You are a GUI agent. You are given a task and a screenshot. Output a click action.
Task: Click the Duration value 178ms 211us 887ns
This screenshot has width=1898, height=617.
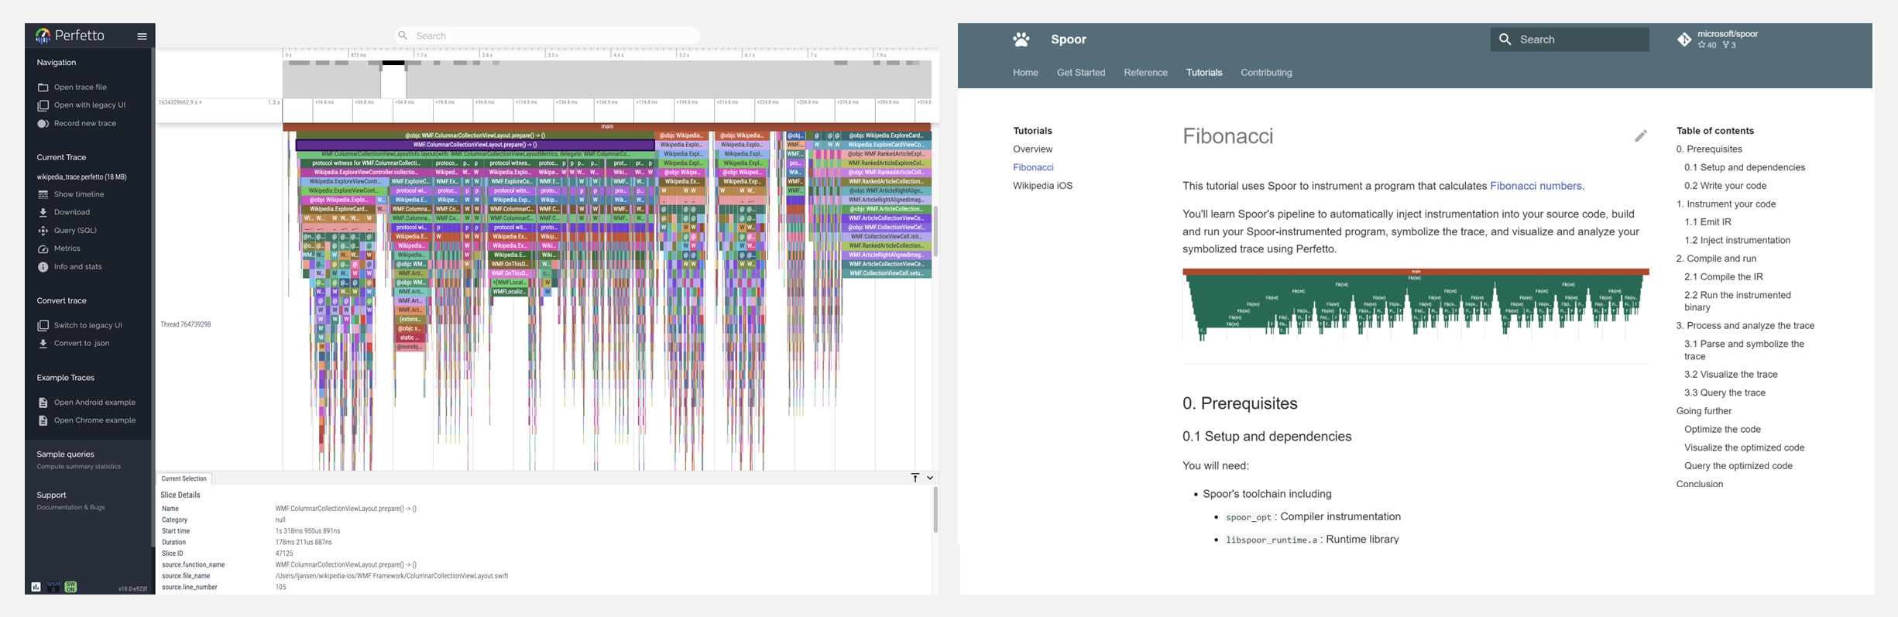pos(304,543)
